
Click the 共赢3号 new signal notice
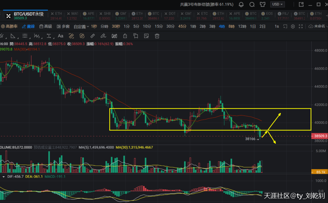[206, 4]
